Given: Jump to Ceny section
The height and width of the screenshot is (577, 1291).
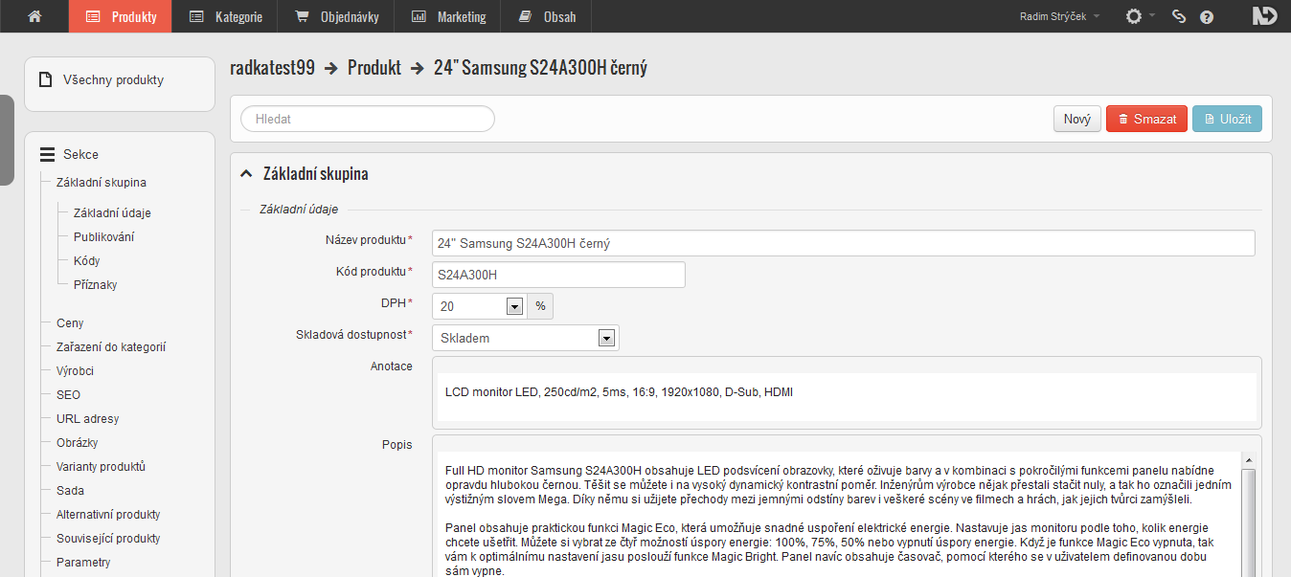Looking at the screenshot, I should [x=70, y=323].
